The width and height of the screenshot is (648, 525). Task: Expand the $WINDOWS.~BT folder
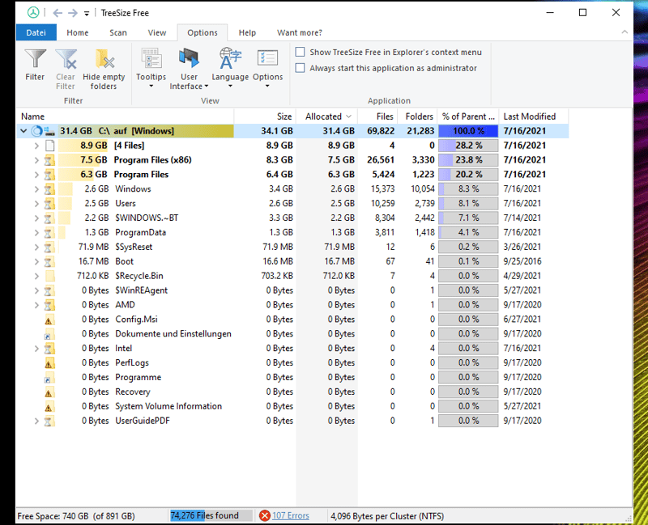tap(36, 218)
